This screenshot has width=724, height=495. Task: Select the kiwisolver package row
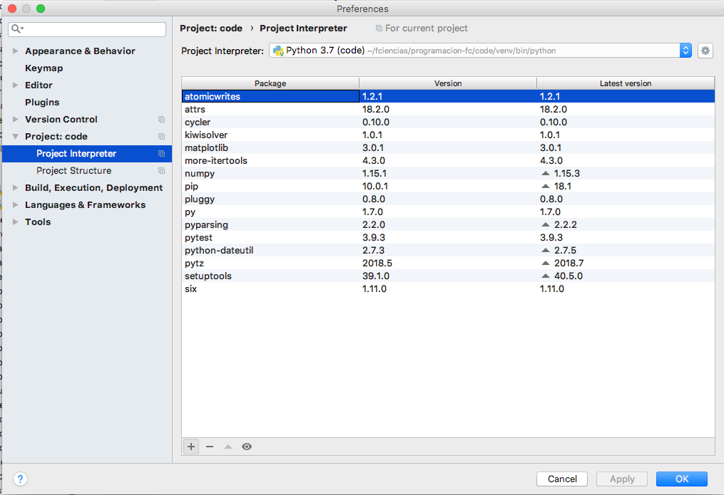pyautogui.click(x=448, y=135)
